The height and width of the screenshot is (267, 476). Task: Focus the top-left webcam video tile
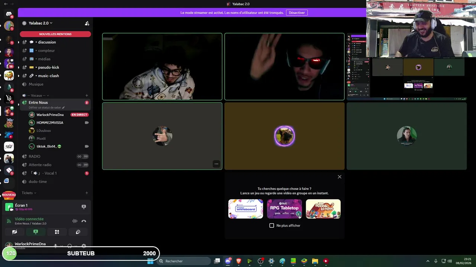pyautogui.click(x=162, y=67)
